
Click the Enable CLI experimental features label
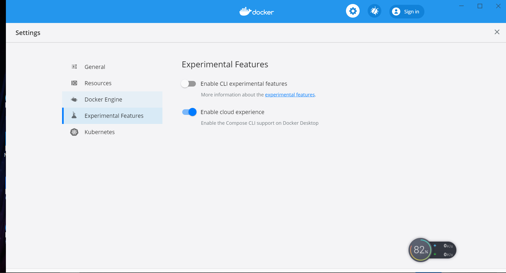(x=244, y=84)
